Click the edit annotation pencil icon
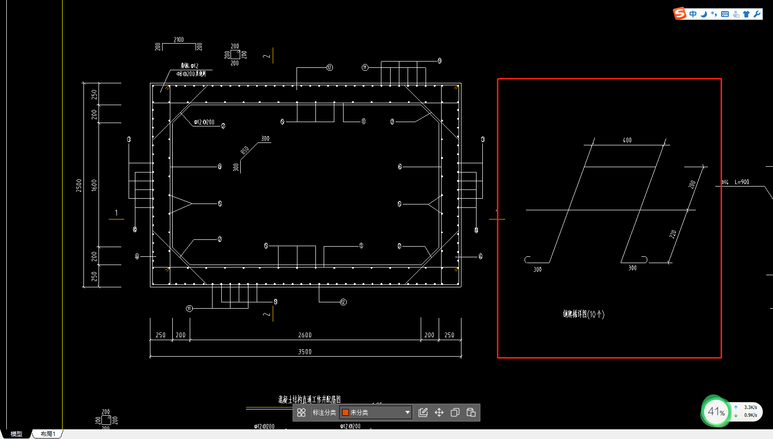This screenshot has height=439, width=773. click(x=423, y=412)
